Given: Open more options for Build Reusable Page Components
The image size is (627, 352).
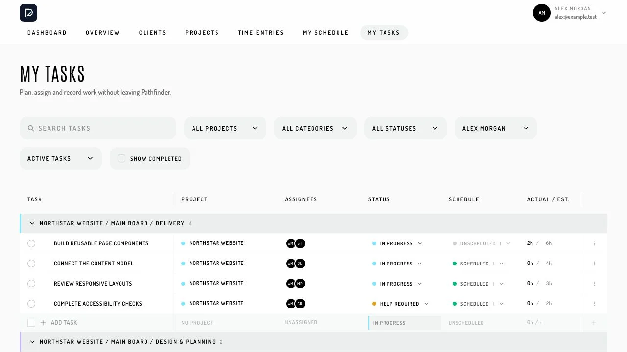Looking at the screenshot, I should pos(595,243).
